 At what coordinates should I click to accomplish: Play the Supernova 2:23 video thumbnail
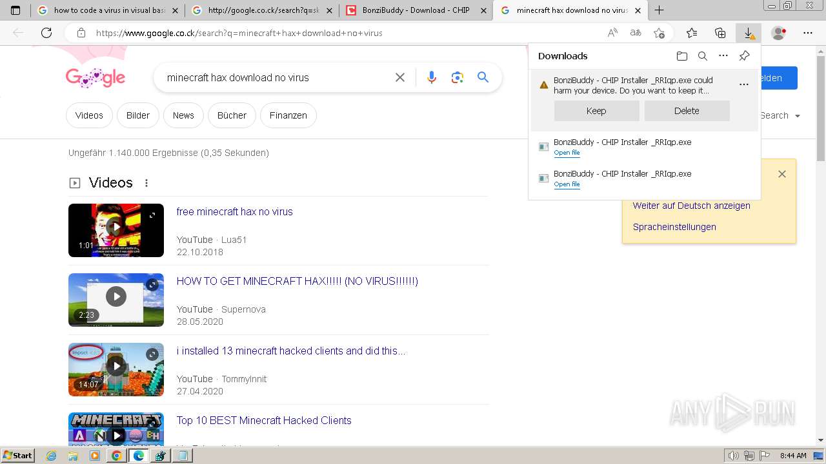[116, 300]
